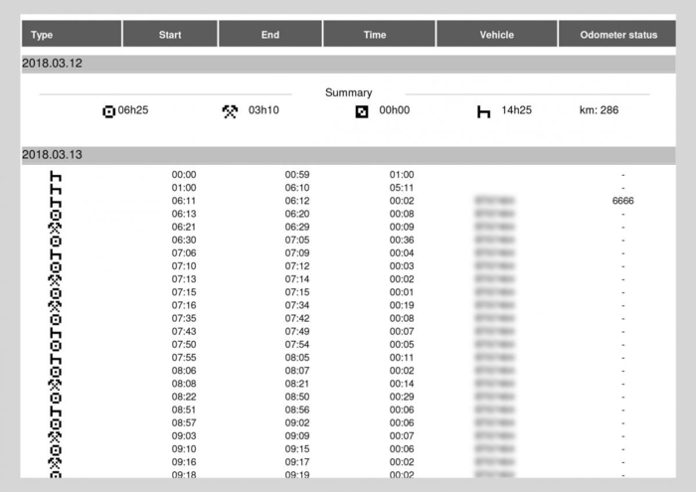Viewport: 696px width, 492px height.
Task: Select the rest icon for the 07:06 row
Action: (x=57, y=252)
